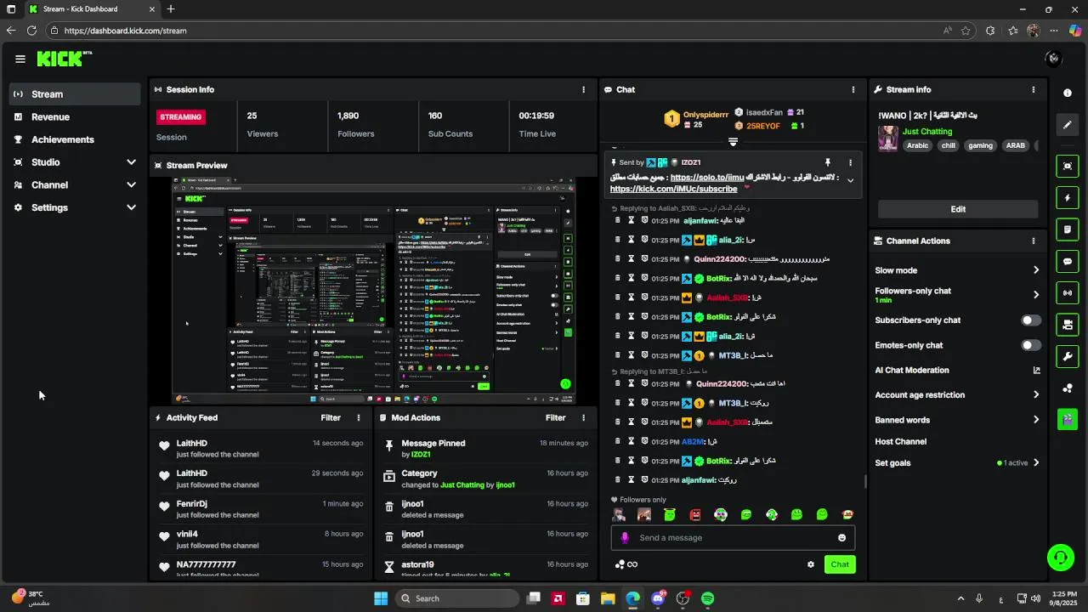The height and width of the screenshot is (612, 1088).
Task: Click the purple microphone icon in message box
Action: click(x=625, y=538)
